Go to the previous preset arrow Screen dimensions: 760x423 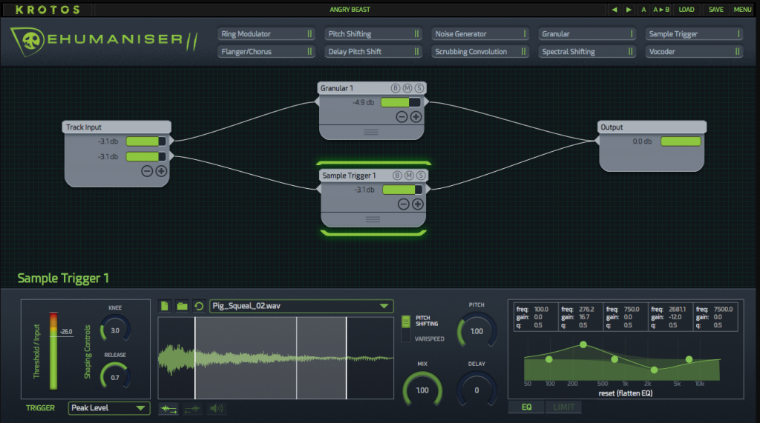(x=614, y=9)
